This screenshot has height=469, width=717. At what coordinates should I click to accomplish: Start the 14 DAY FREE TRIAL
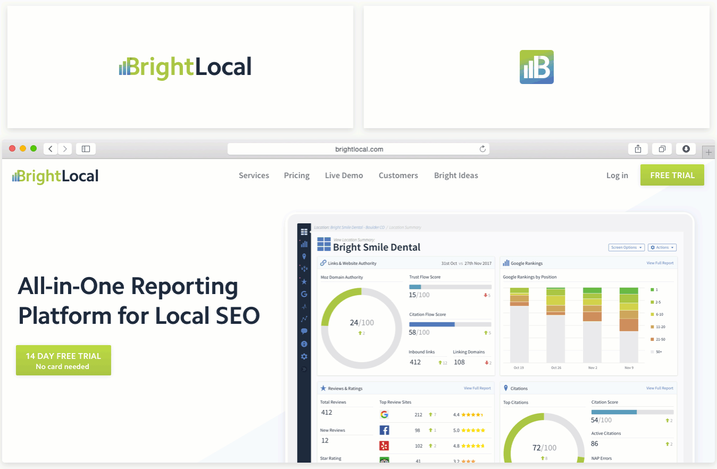click(x=63, y=361)
